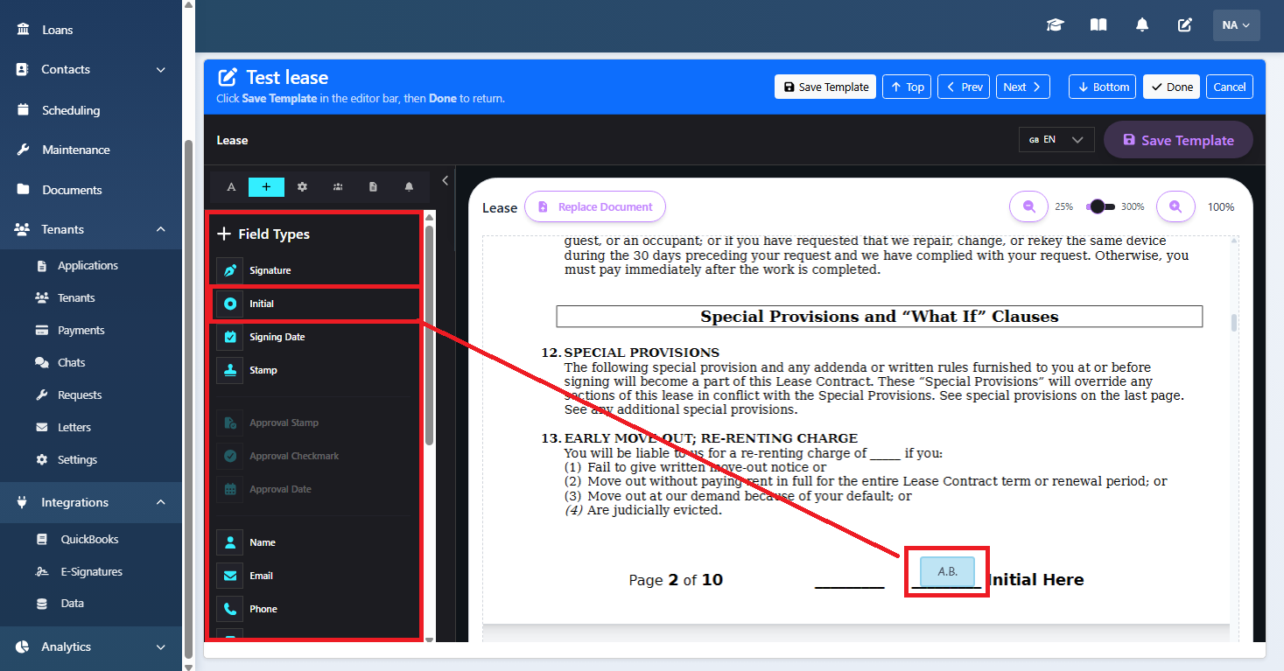Image resolution: width=1284 pixels, height=671 pixels.
Task: Click the Approval Stamp field icon
Action: (x=230, y=423)
